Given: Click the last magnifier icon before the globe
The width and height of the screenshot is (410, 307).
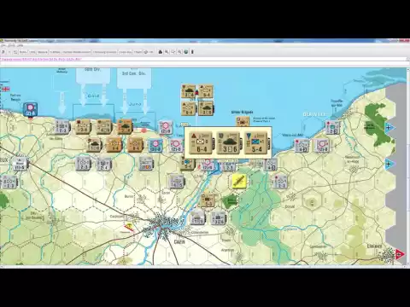Looking at the screenshot, I should (x=179, y=52).
